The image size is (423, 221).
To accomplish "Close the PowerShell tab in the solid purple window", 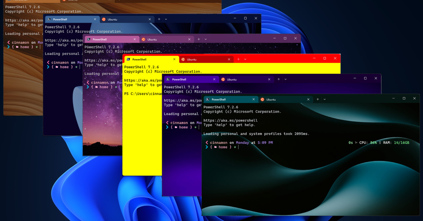I will 214,79.
